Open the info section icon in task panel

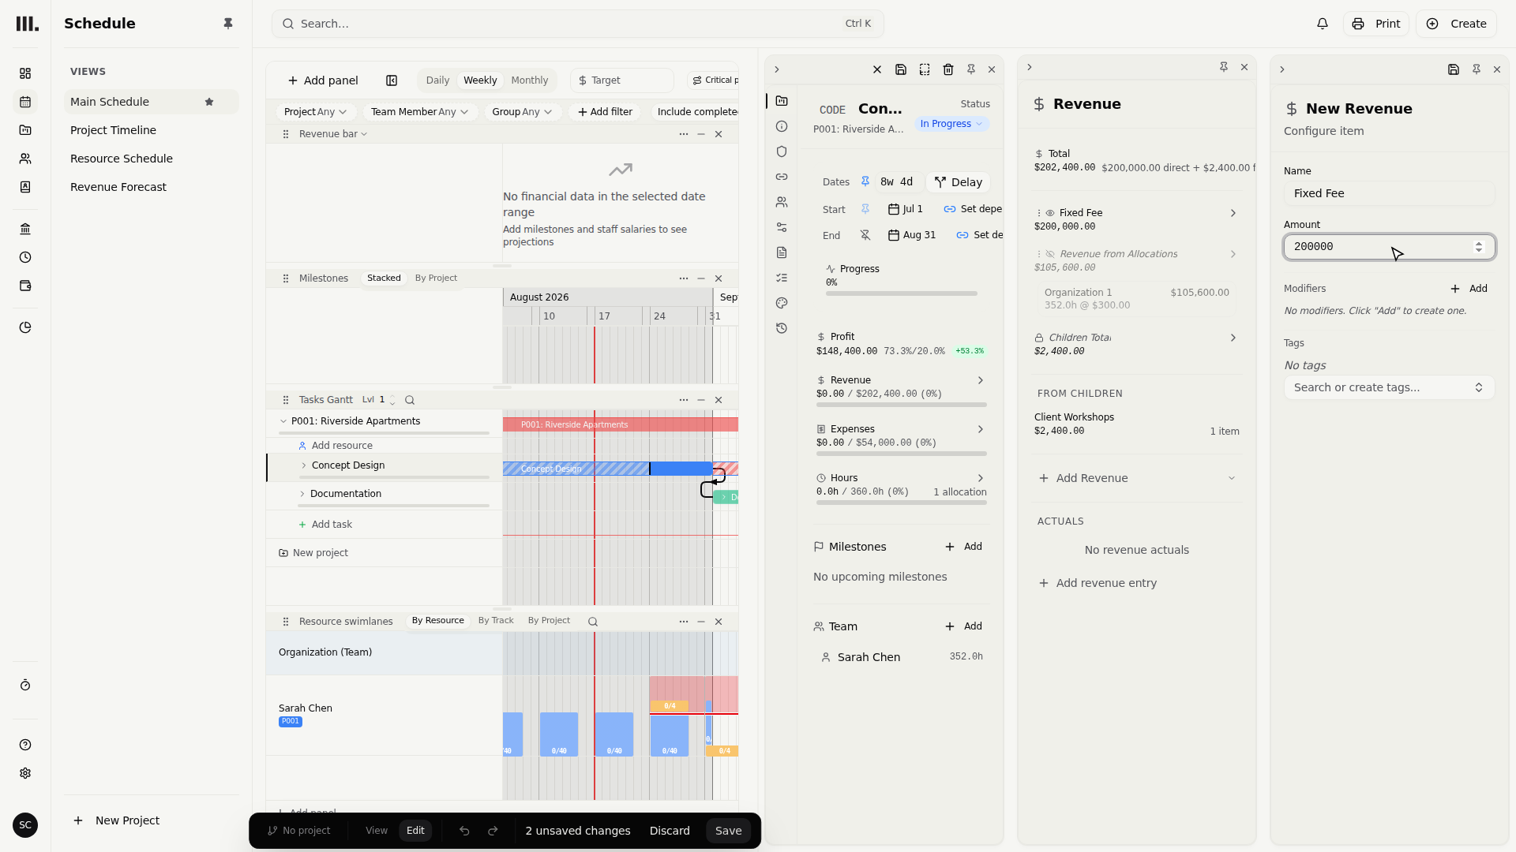click(x=782, y=126)
